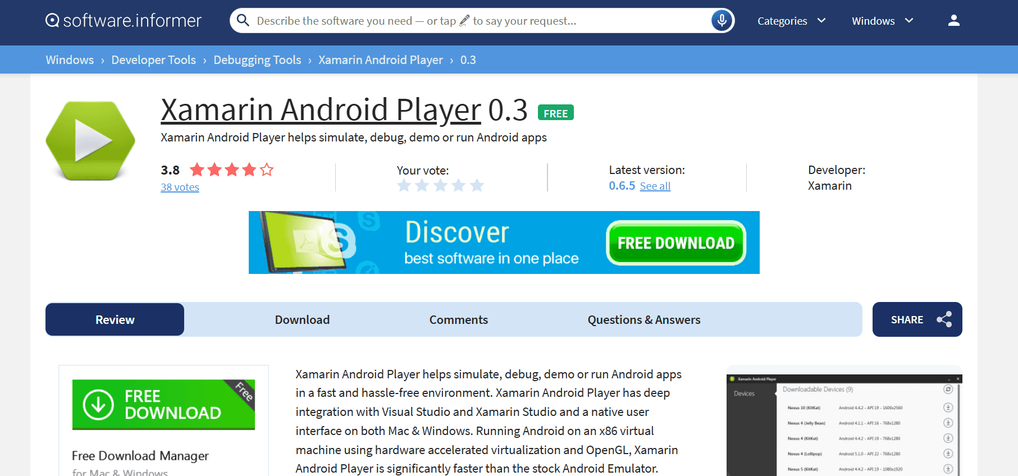Open the user account profile icon

[953, 21]
